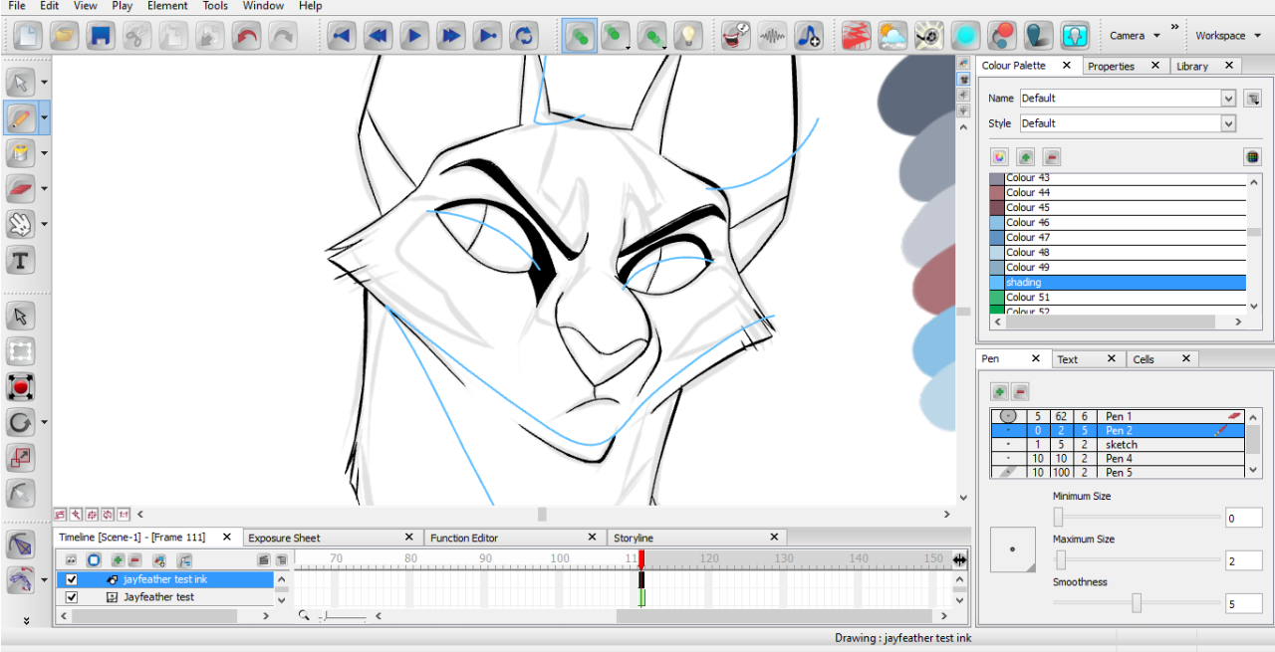This screenshot has width=1275, height=652.
Task: Select the Brush tool
Action: [21, 117]
